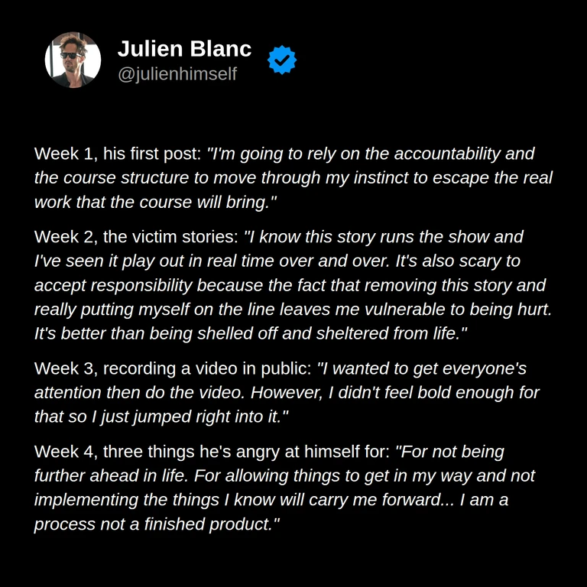Select the line "the course structure to move through"
Viewport: 587px width, 587px height.
293,178
